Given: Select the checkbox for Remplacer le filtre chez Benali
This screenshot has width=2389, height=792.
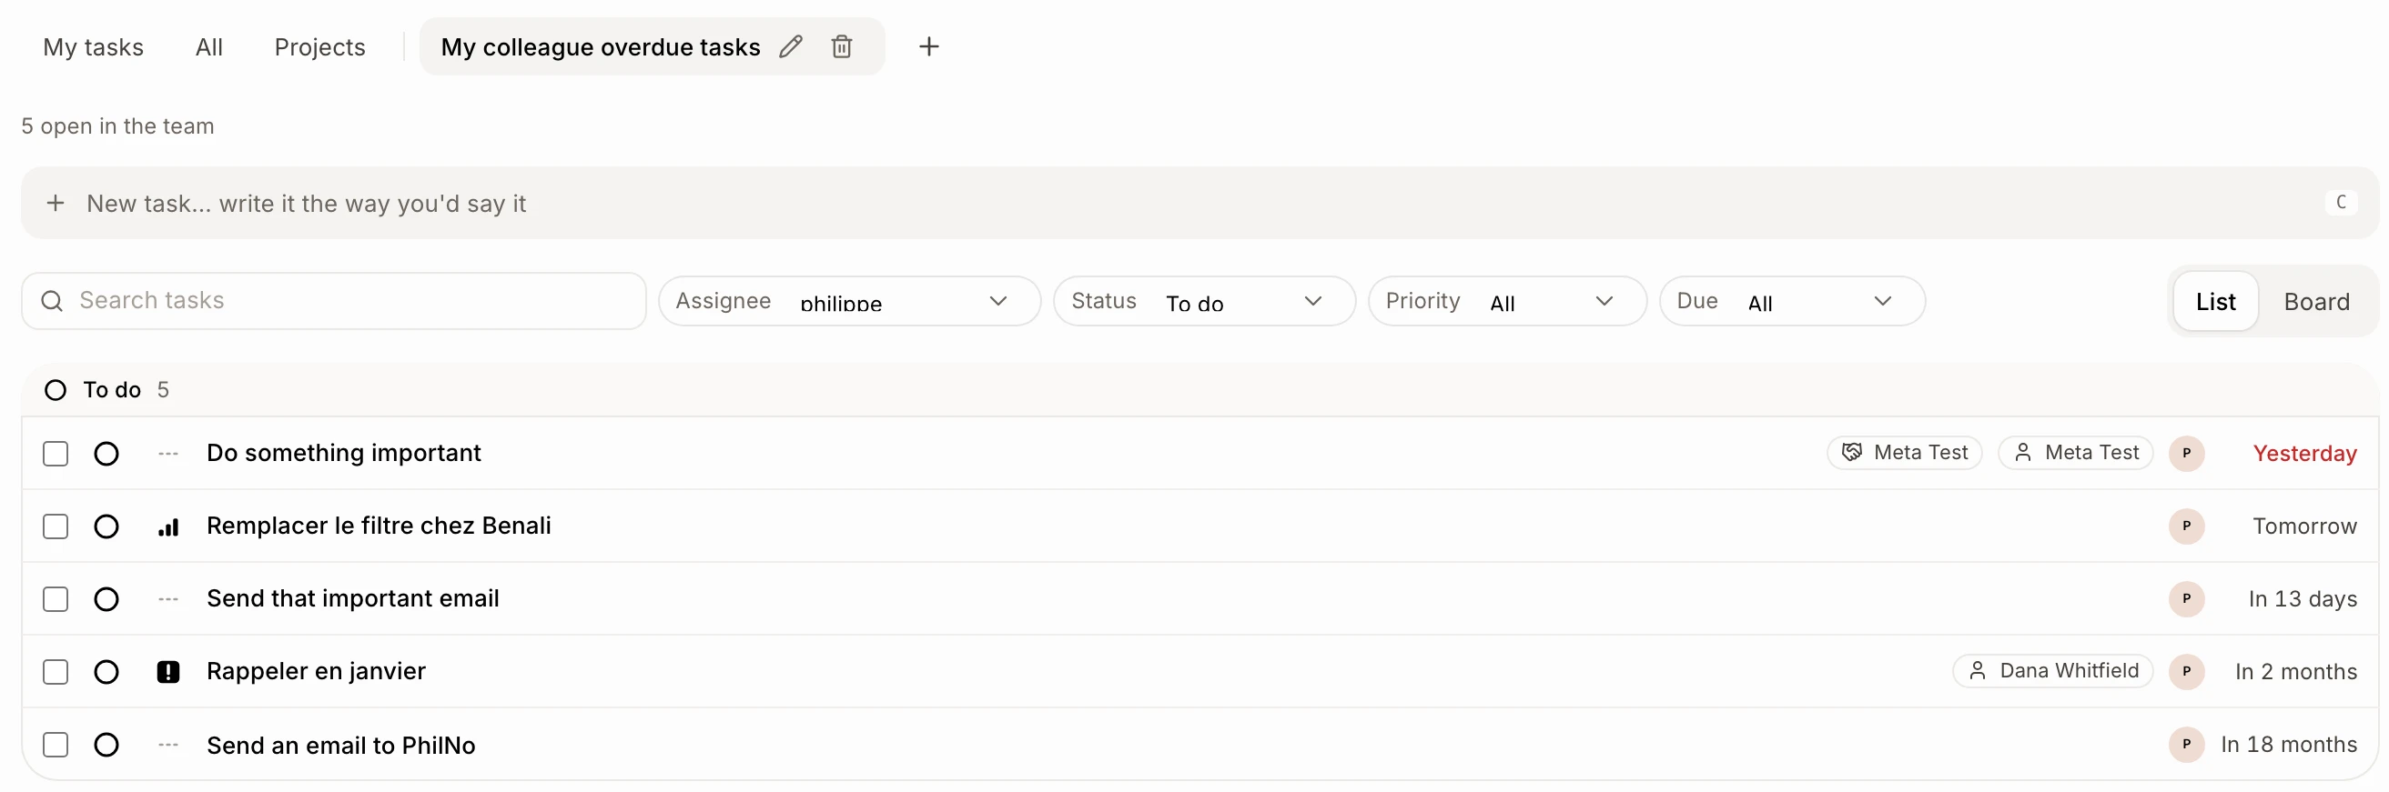Looking at the screenshot, I should [56, 527].
